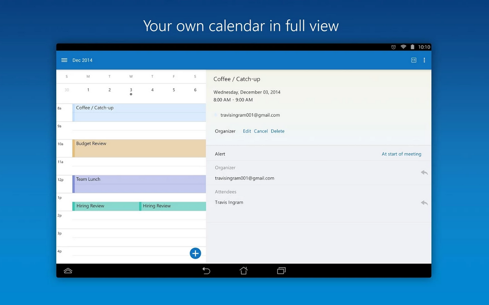Screen dimensions: 489x305
Task: Edit the Coffee / Catch-up event
Action: [247, 131]
